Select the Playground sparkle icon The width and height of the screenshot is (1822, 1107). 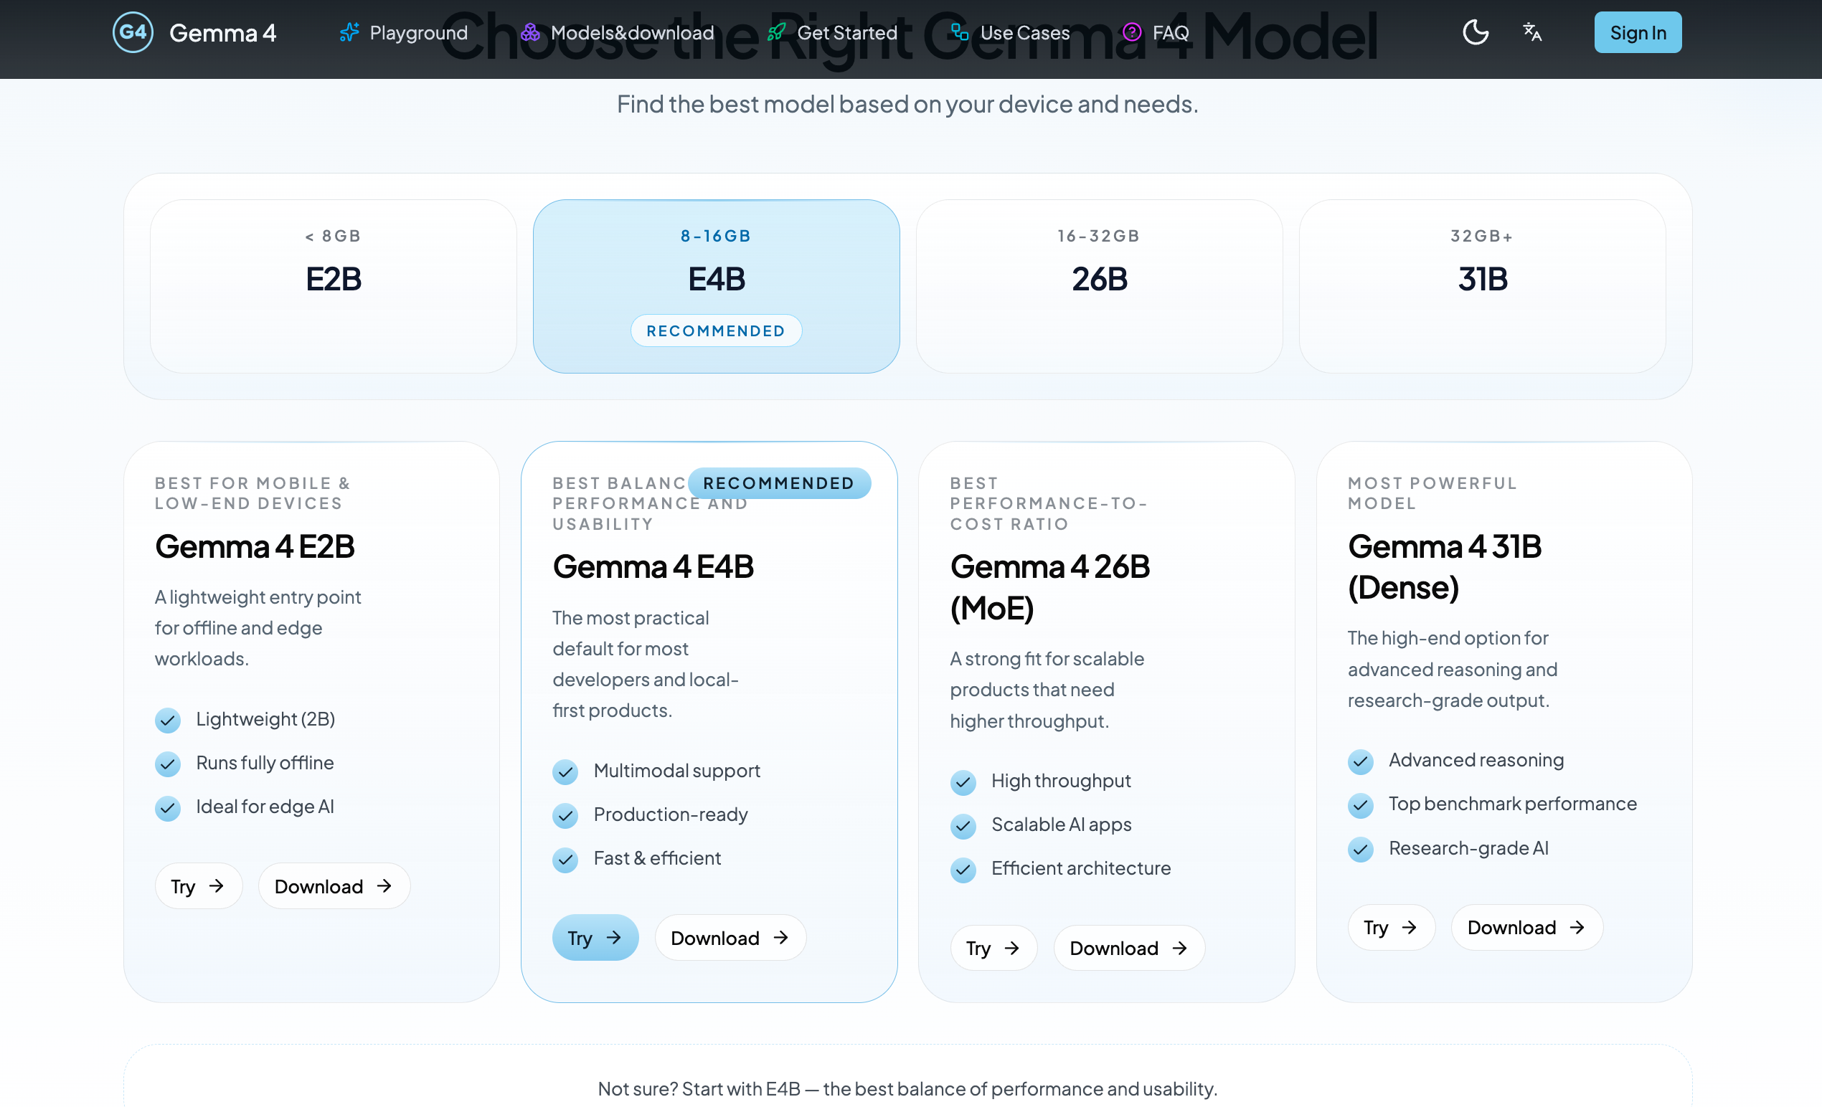point(349,32)
